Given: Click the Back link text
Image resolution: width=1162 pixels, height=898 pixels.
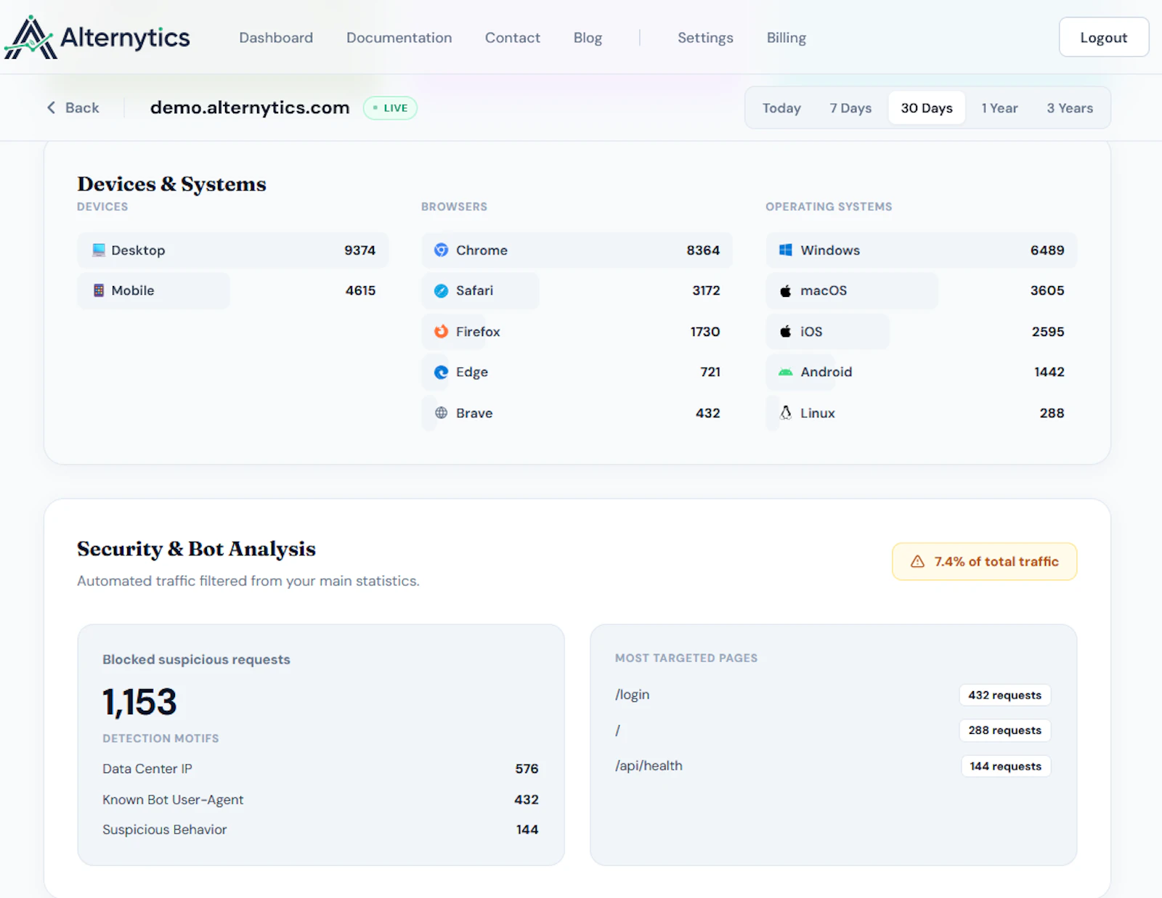Looking at the screenshot, I should pyautogui.click(x=82, y=107).
